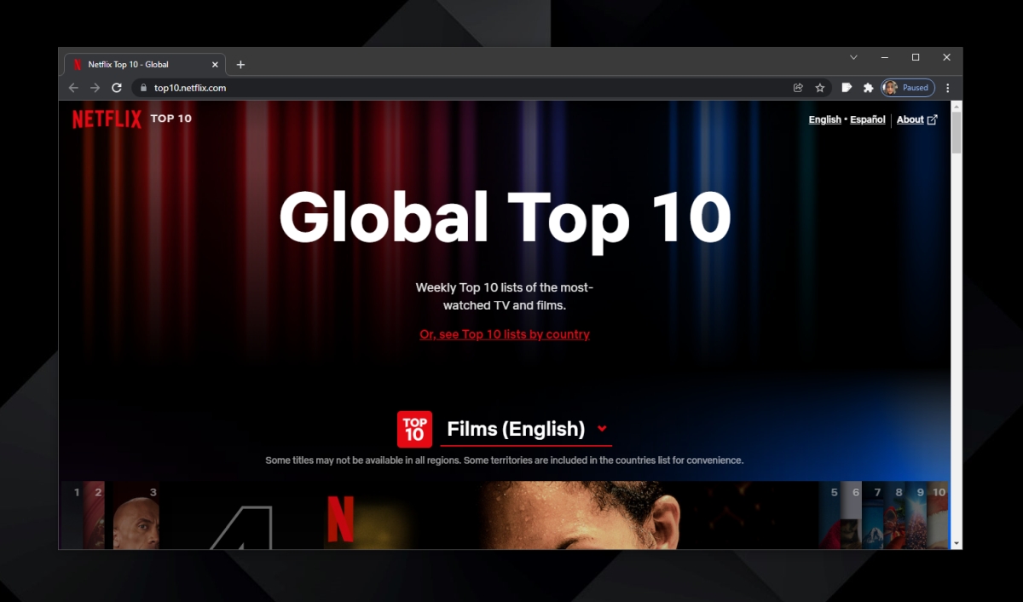Maximize the Chrome window

click(x=916, y=57)
